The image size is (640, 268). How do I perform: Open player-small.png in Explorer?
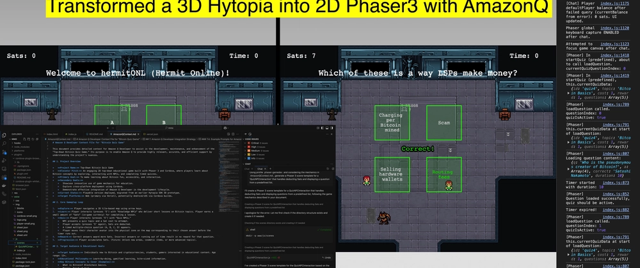tap(26, 224)
